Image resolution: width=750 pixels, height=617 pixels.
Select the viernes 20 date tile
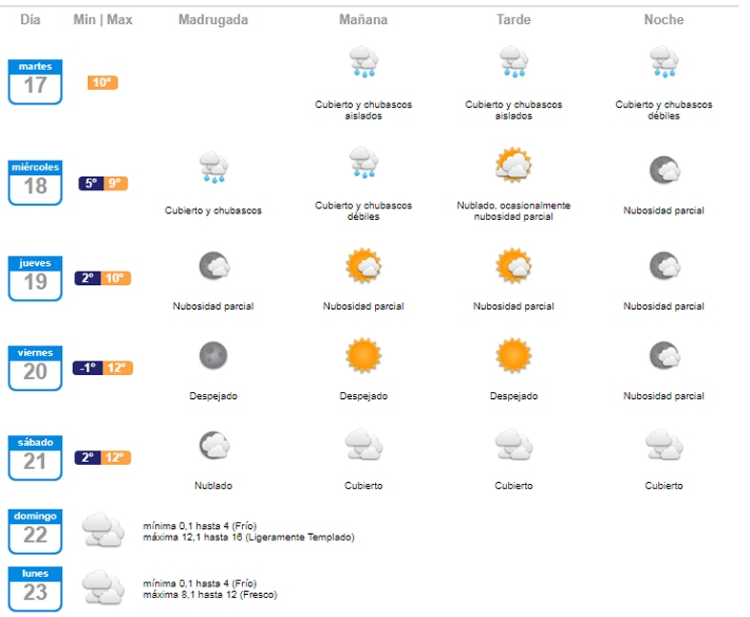35,367
